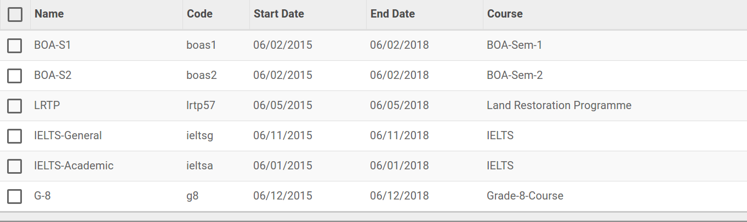Sort by the Code column header

199,14
